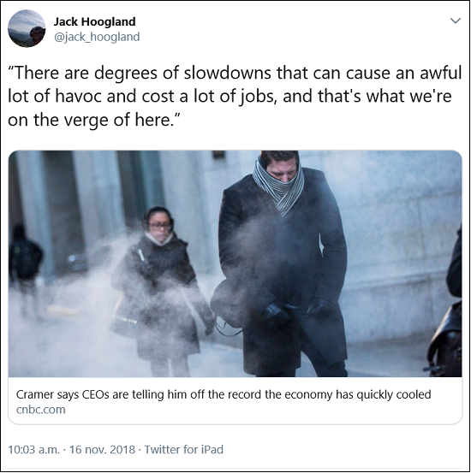
Task: Click the Cramer says CEOs headline
Action: [224, 394]
